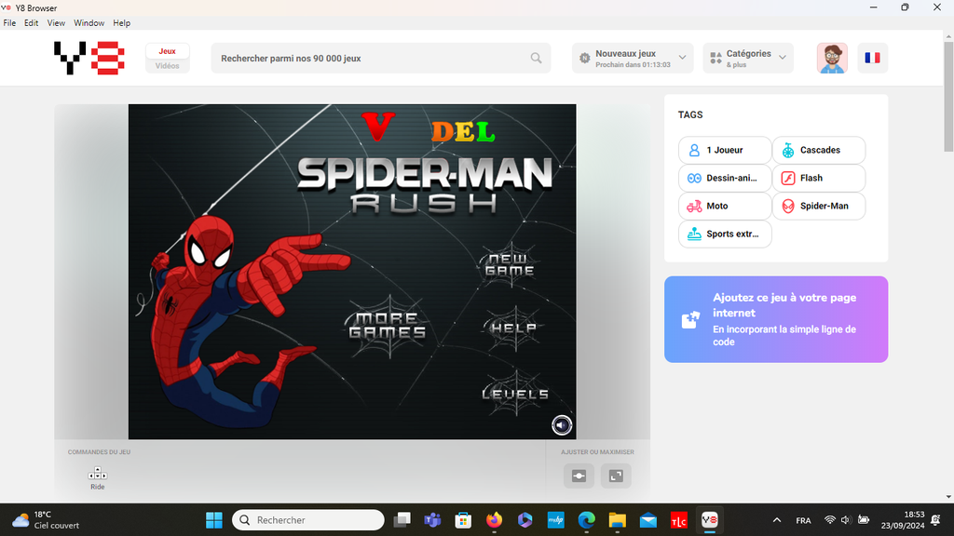Click the adjust game size icon
This screenshot has width=954, height=536.
click(579, 476)
